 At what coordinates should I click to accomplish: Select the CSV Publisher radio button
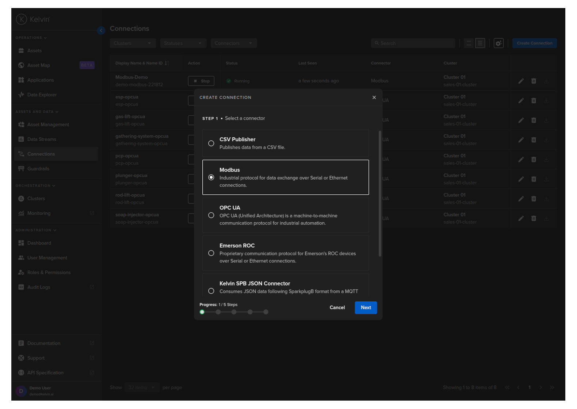point(211,144)
